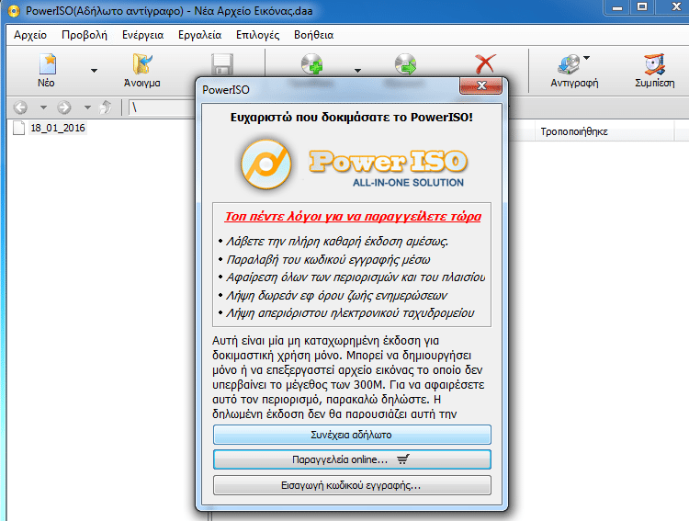
Task: Click the path address field
Action: [162, 108]
